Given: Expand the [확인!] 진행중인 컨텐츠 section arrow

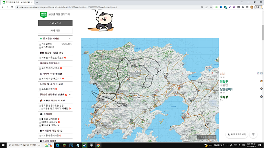Looking at the screenshot, I should (x=70, y=95).
